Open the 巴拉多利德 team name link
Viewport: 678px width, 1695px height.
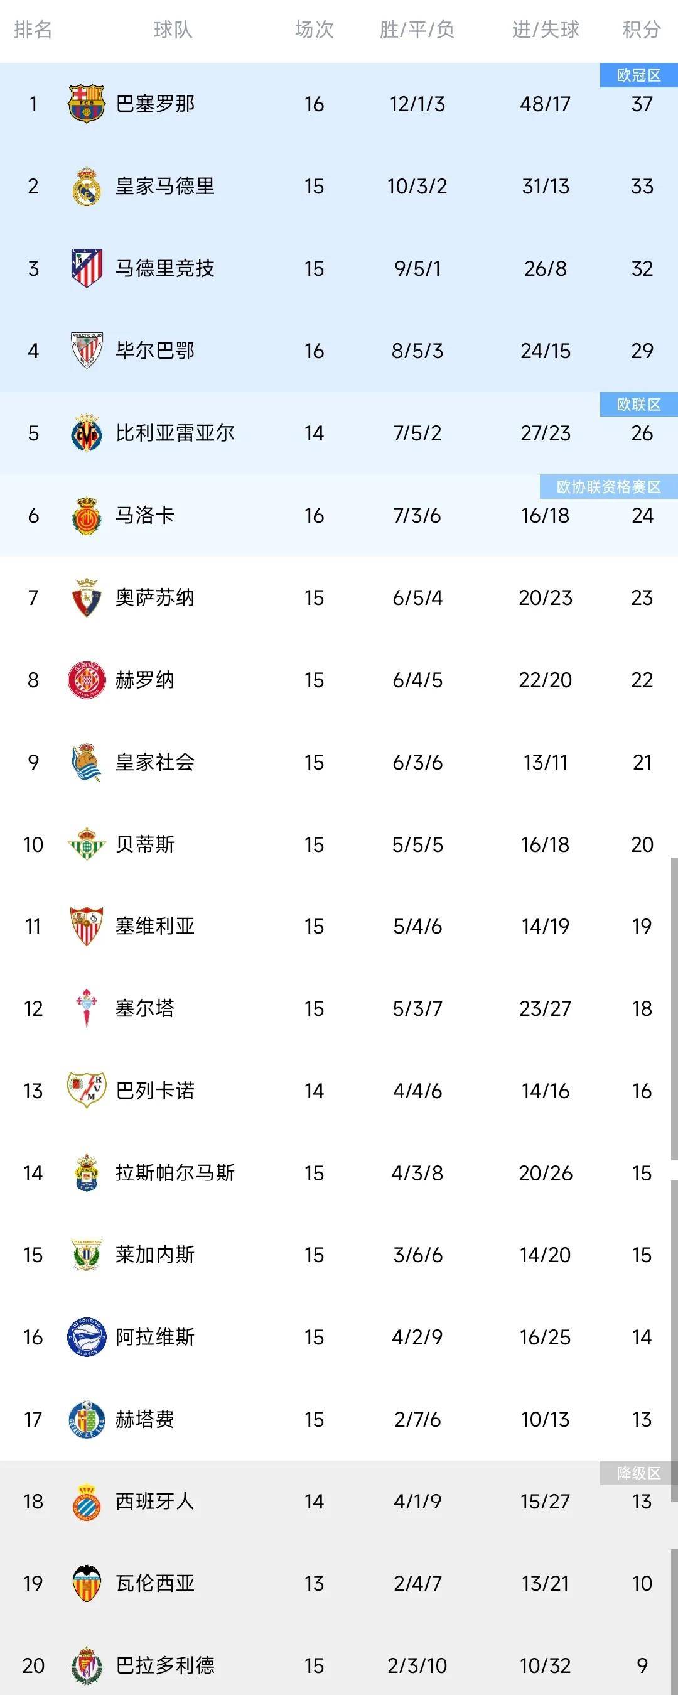click(164, 1665)
